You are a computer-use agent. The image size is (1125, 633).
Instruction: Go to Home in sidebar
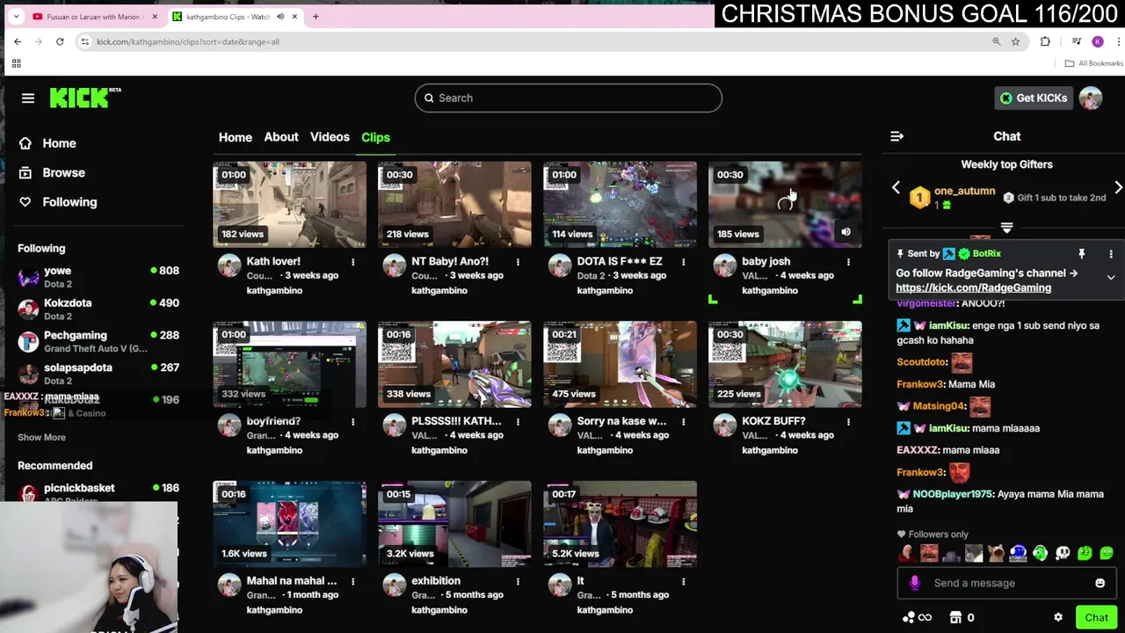pyautogui.click(x=59, y=143)
